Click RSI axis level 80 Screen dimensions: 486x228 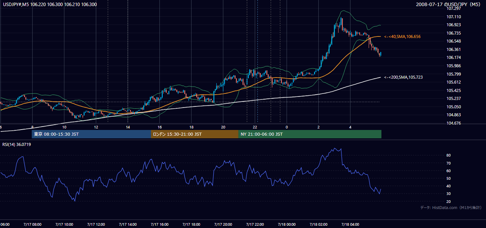point(449,155)
